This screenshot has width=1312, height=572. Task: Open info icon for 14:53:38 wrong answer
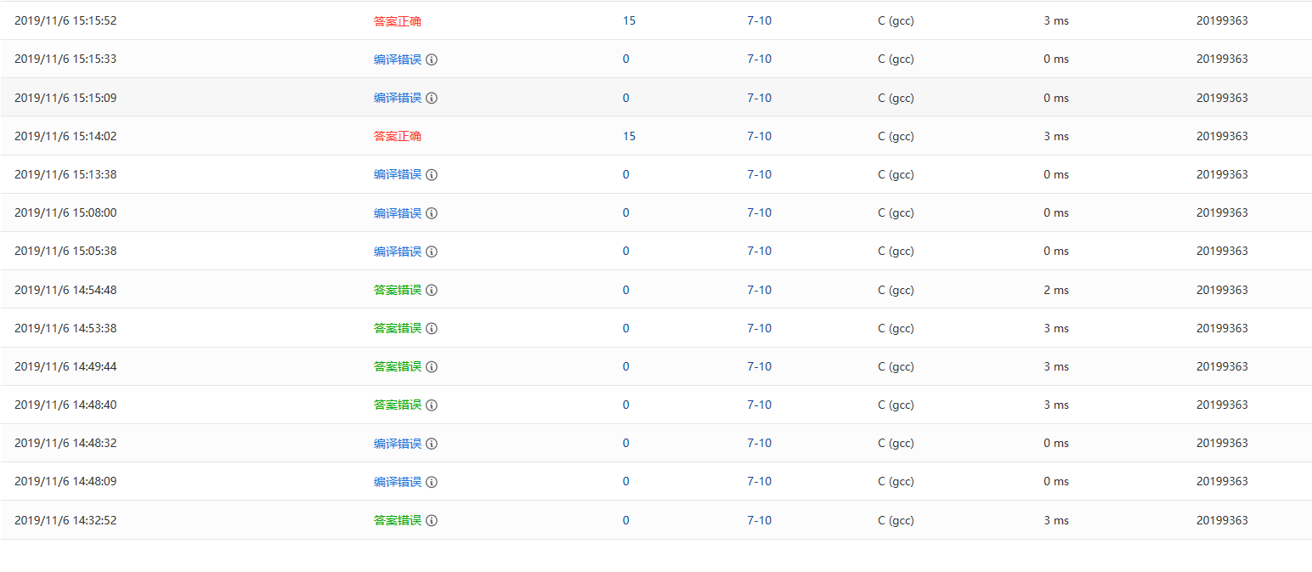(x=432, y=328)
